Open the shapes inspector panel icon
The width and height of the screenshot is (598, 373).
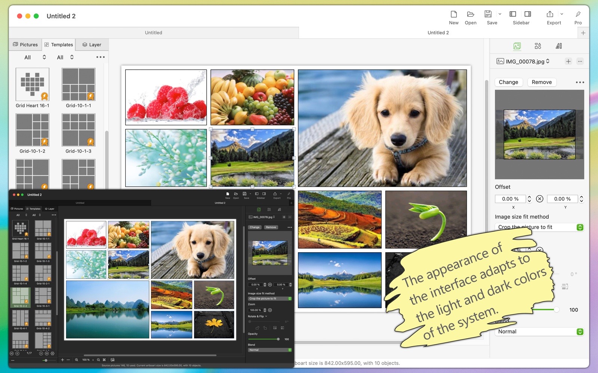point(538,46)
